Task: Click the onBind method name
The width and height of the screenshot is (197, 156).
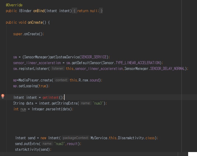Action: pyautogui.click(x=39, y=11)
